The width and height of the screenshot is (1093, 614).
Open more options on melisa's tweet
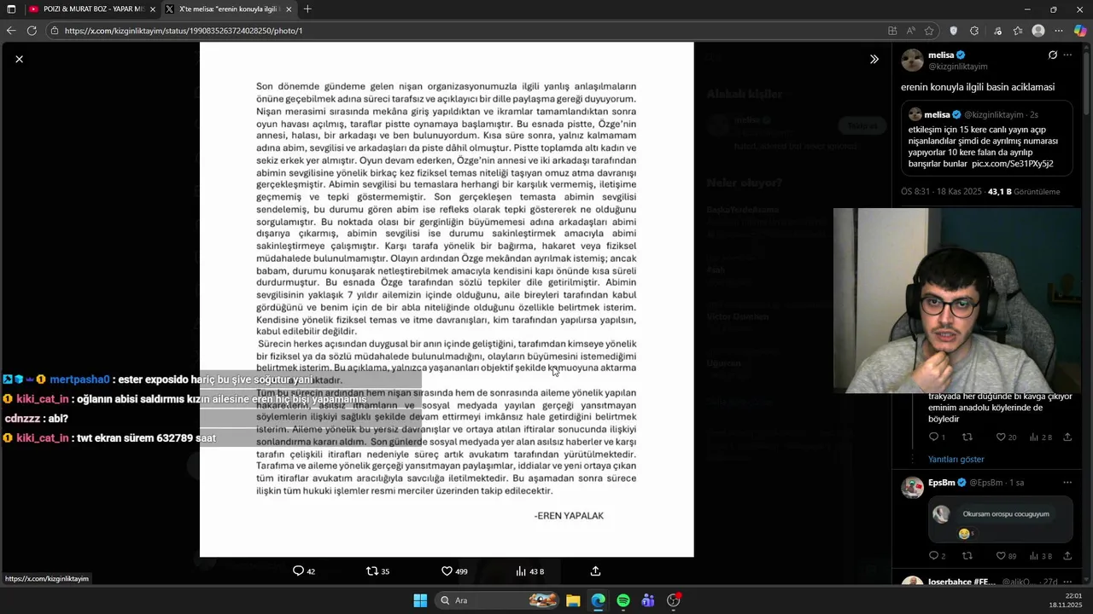[x=1067, y=55]
